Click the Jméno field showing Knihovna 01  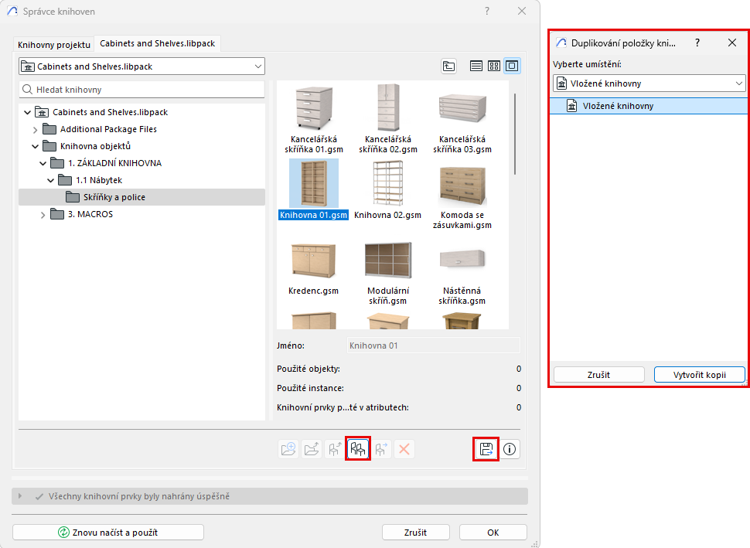(433, 345)
